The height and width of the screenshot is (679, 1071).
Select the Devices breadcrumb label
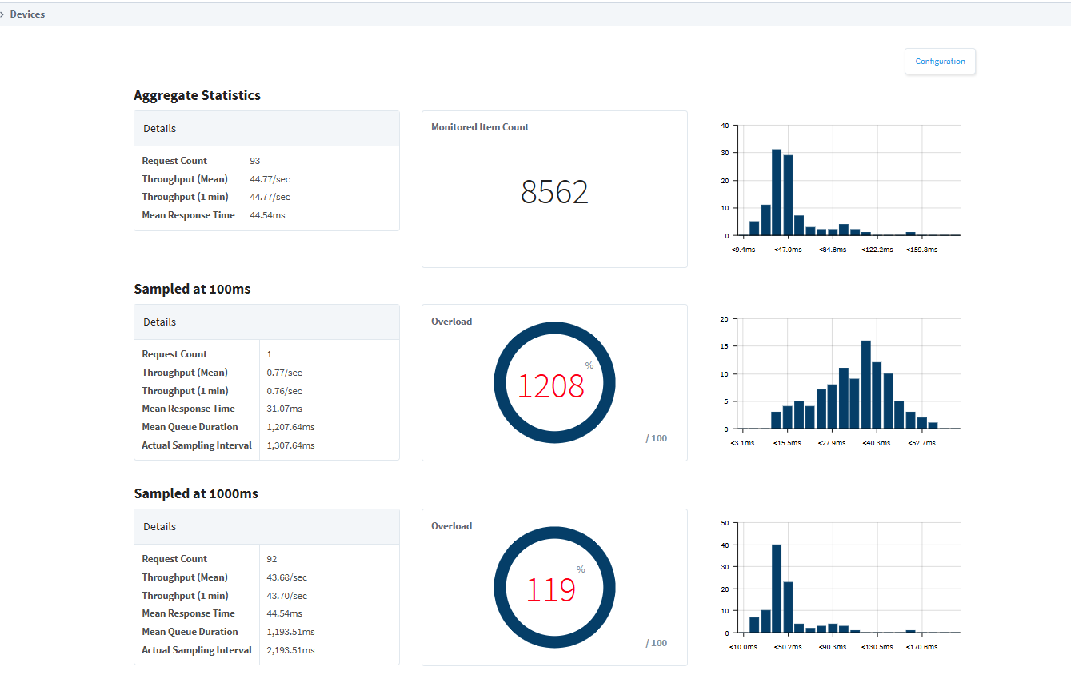point(27,14)
